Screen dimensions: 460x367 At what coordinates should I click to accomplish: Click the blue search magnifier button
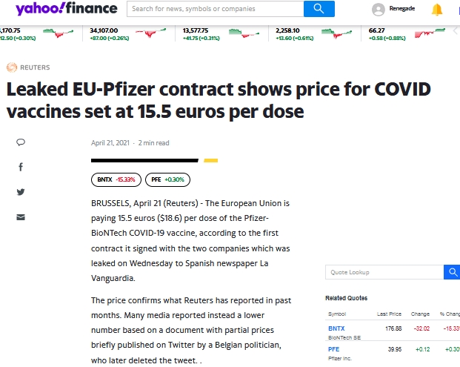click(319, 9)
